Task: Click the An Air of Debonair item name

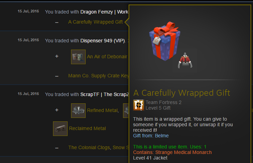Action: click(107, 57)
